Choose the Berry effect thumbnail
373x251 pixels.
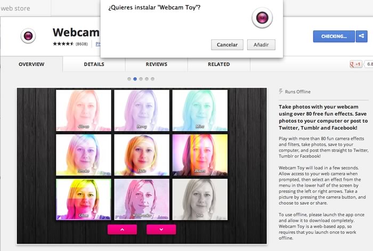pos(142,110)
